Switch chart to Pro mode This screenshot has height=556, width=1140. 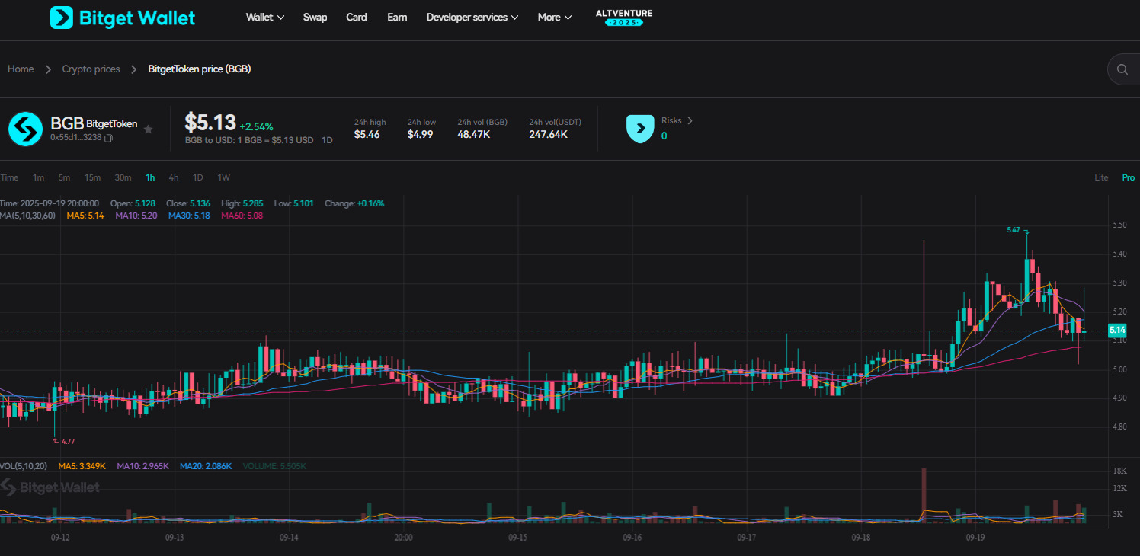tap(1128, 177)
